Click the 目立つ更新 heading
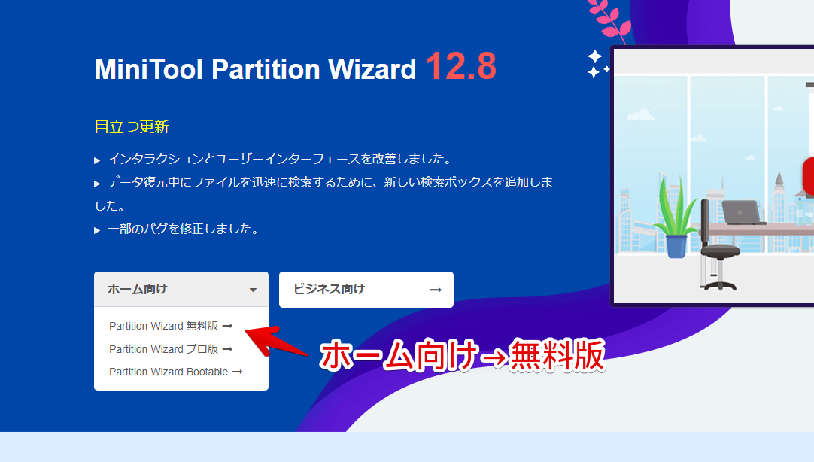 [132, 126]
